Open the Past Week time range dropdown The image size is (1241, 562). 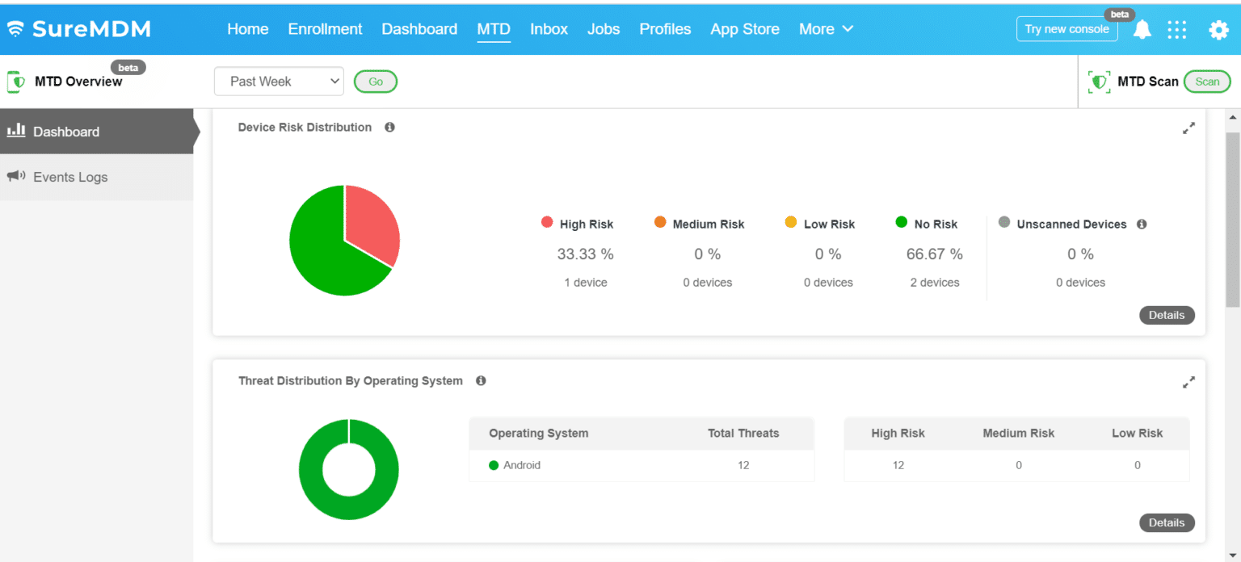pyautogui.click(x=279, y=81)
